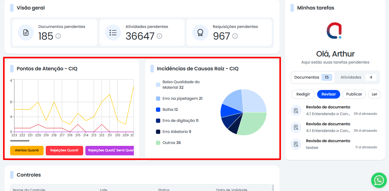Click info icon next to 36647

click(159, 36)
